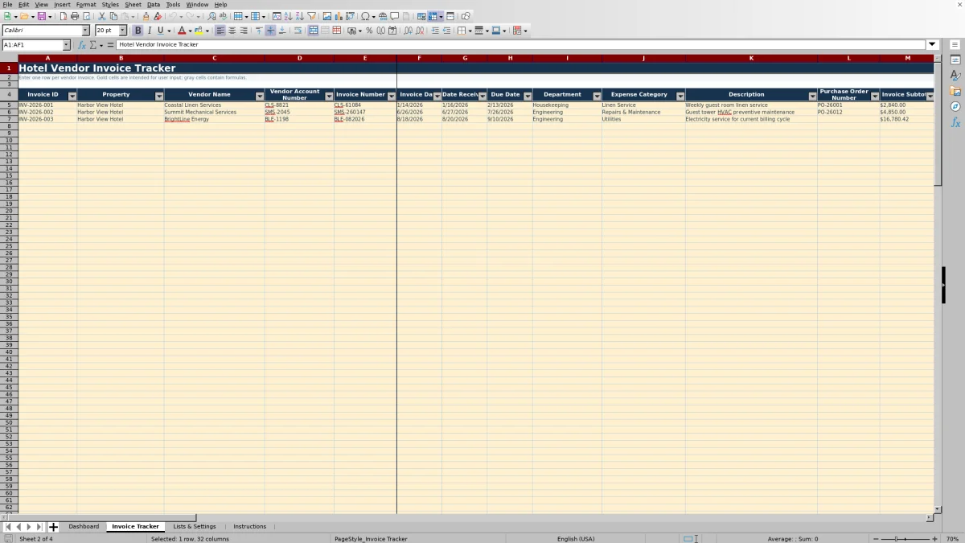Click the column K header
This screenshot has height=543, width=965.
(751, 58)
